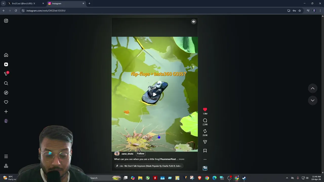Open the system tray volume icon
Viewport: 324px width, 182px height.
pos(307,178)
